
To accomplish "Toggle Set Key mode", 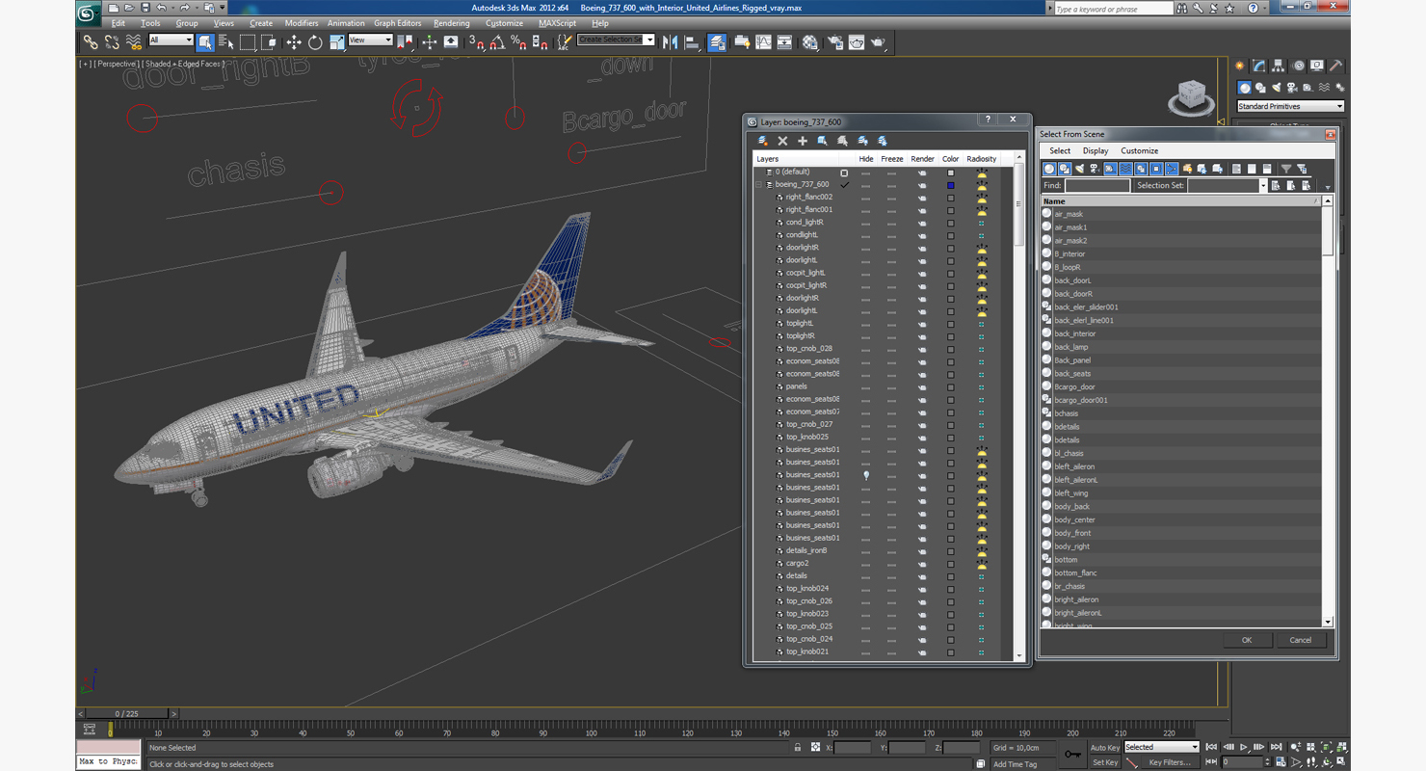I will tap(1105, 762).
